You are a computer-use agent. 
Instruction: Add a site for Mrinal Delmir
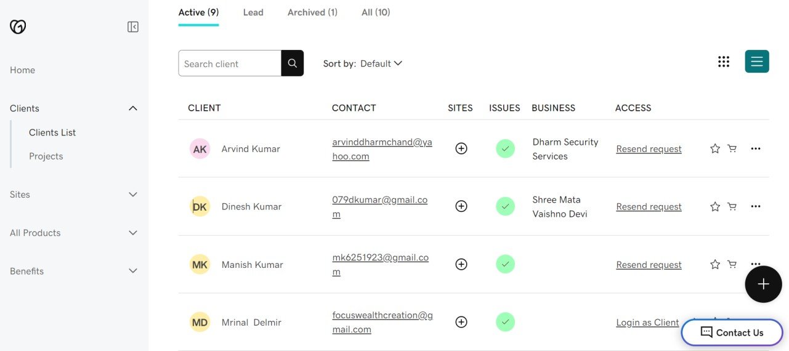pyautogui.click(x=461, y=322)
